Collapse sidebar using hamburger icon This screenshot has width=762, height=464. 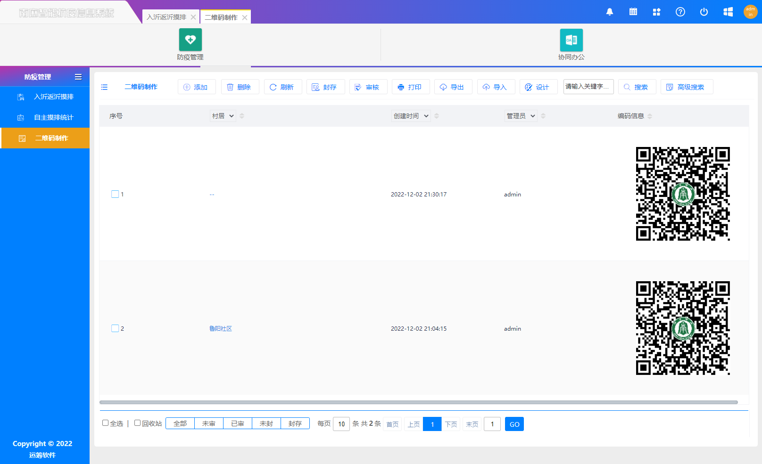coord(78,77)
